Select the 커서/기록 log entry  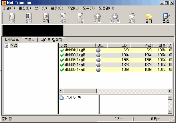click(73, 97)
